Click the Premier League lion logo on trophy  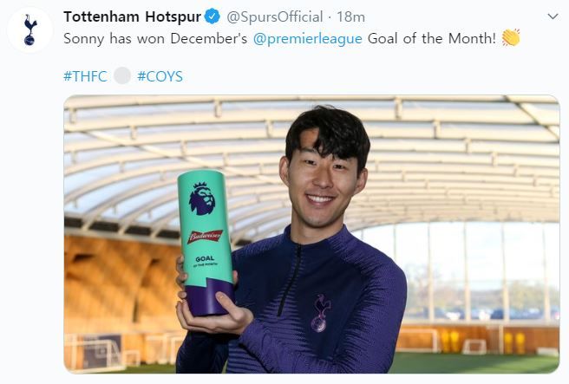point(202,199)
